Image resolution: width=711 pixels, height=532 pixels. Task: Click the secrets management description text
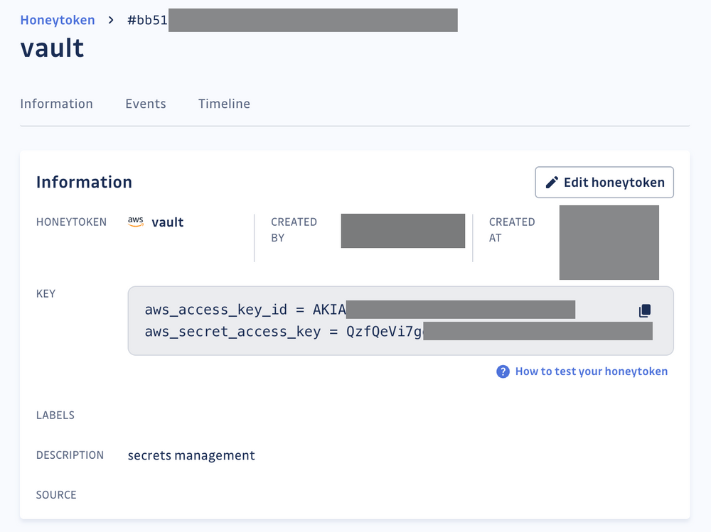191,455
